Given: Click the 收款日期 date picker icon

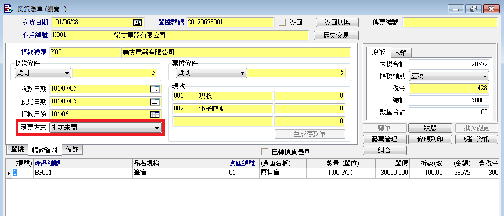Looking at the screenshot, I should click(155, 88).
